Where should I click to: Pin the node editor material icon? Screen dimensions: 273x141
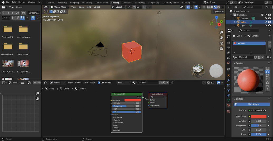[172, 83]
